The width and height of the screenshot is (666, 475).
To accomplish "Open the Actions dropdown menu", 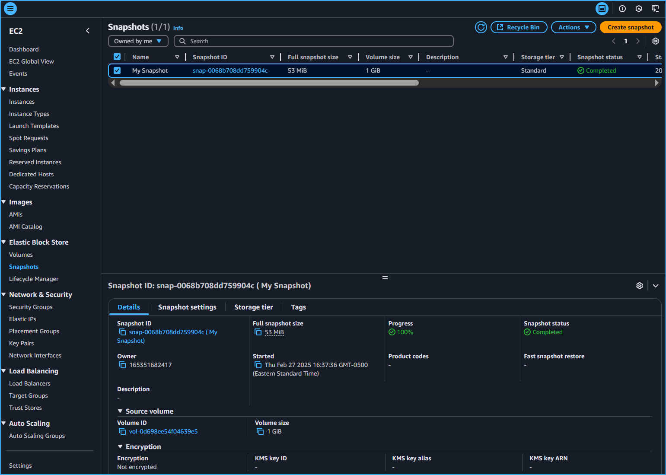I will [573, 27].
